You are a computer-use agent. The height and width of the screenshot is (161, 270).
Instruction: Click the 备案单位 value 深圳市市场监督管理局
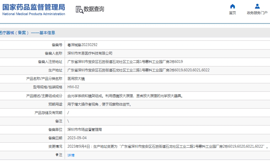click(85, 129)
